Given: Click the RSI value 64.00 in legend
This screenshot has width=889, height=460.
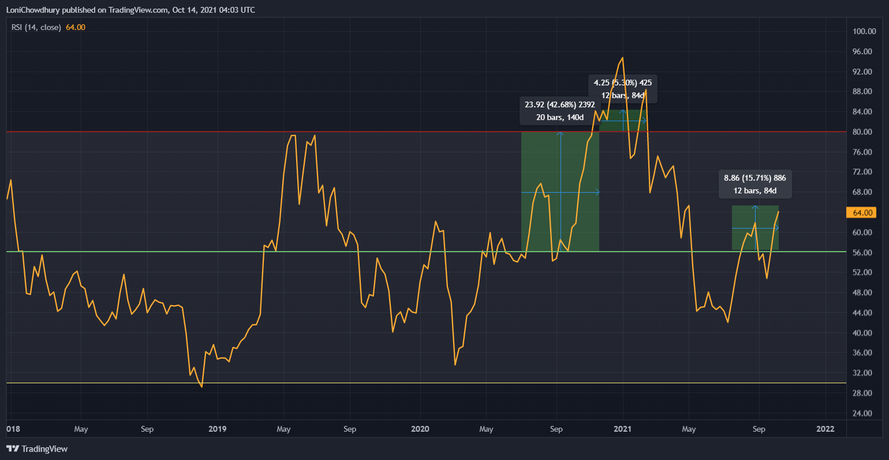Looking at the screenshot, I should pyautogui.click(x=76, y=27).
